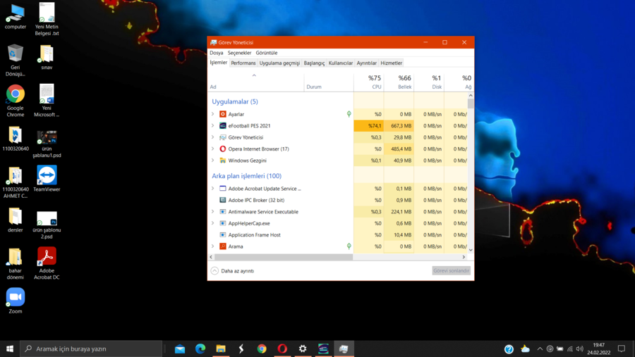Click the Görevi sonlandır button

point(451,270)
